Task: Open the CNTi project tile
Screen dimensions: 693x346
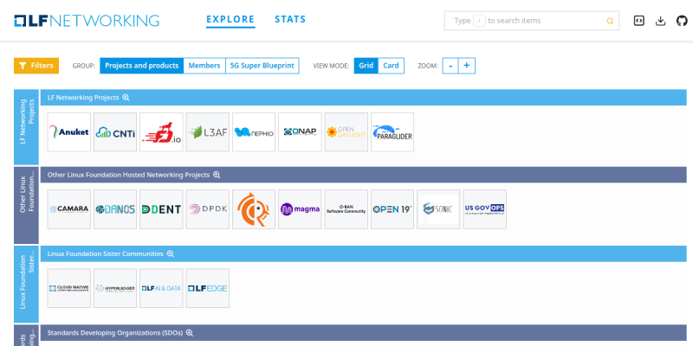Action: coord(115,132)
